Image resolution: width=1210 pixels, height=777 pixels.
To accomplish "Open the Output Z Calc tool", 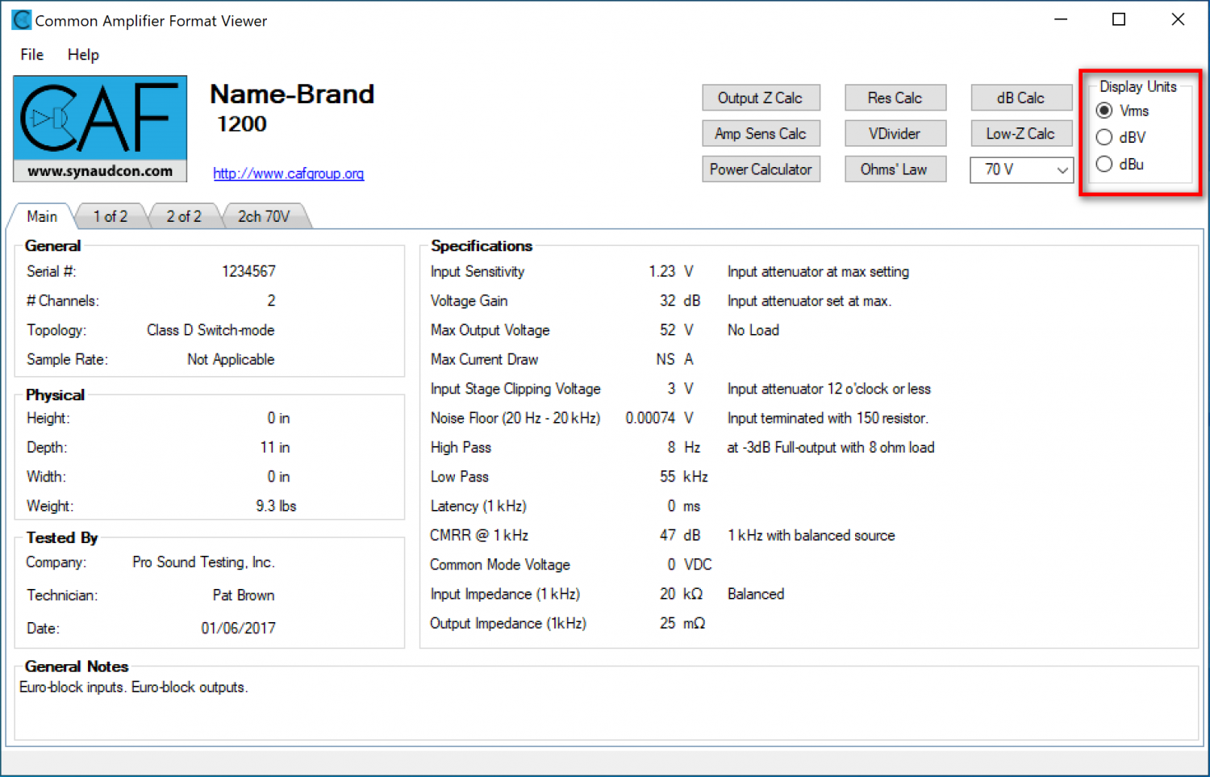I will coord(761,98).
